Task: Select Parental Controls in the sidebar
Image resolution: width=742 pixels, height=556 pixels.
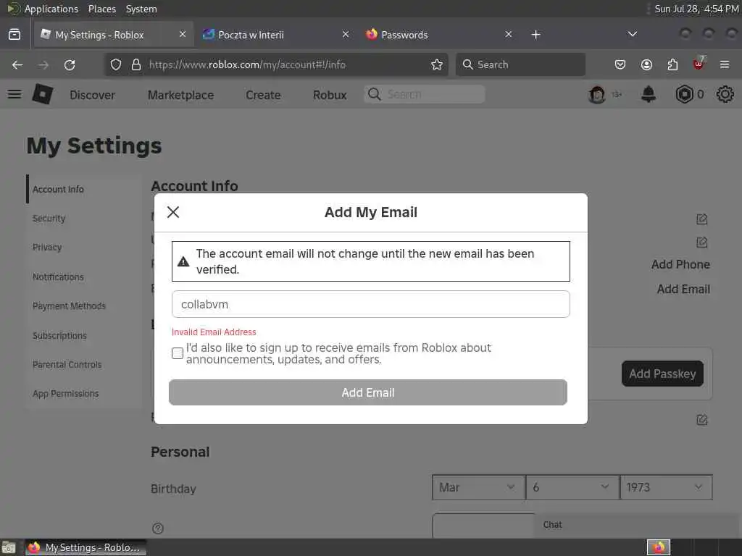Action: (67, 365)
